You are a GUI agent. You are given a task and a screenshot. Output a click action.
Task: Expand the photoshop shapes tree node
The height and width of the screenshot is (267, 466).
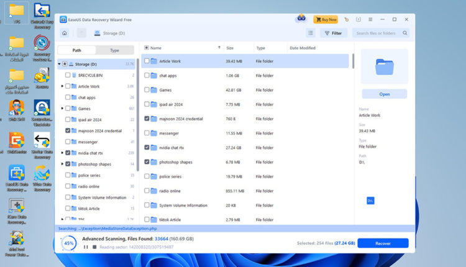[63, 164]
